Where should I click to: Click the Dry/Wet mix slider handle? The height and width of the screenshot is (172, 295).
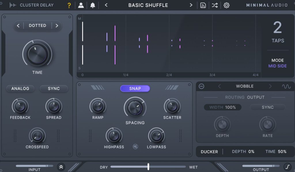click(148, 167)
